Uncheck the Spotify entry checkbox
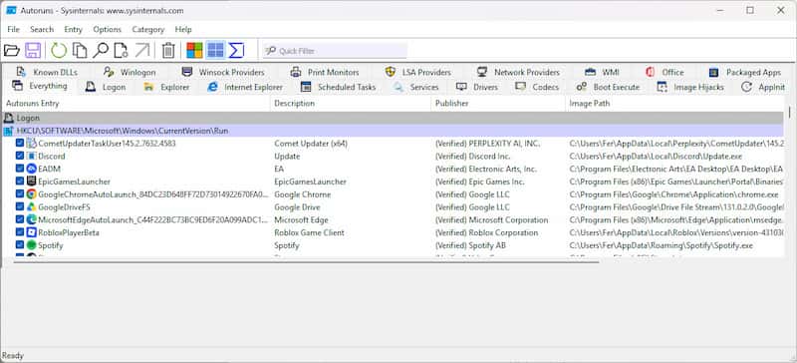This screenshot has width=797, height=363. pos(20,245)
